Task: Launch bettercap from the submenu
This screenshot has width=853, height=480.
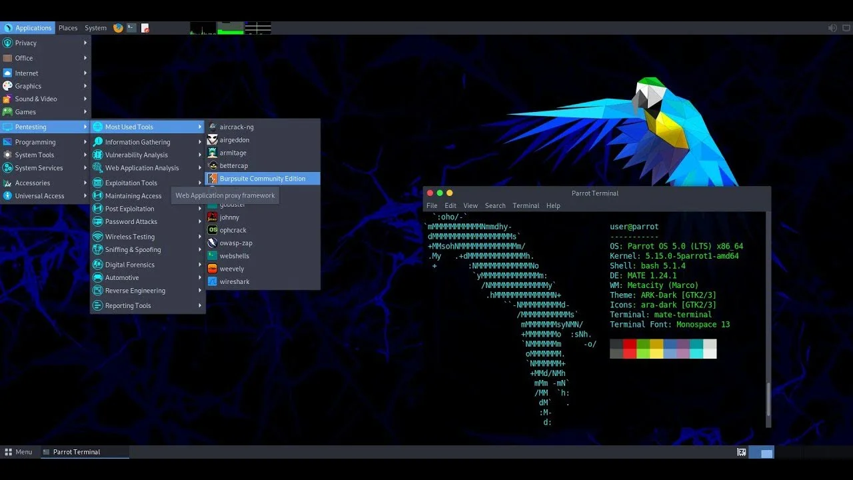Action: (x=263, y=165)
